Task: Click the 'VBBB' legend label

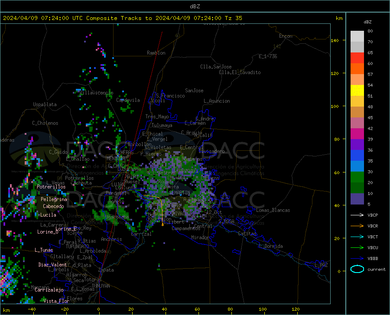Action: click(373, 259)
